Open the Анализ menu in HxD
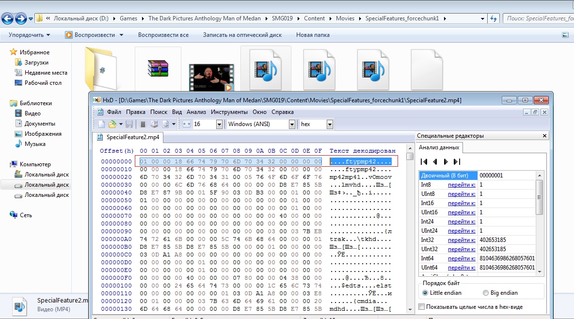 coord(196,112)
